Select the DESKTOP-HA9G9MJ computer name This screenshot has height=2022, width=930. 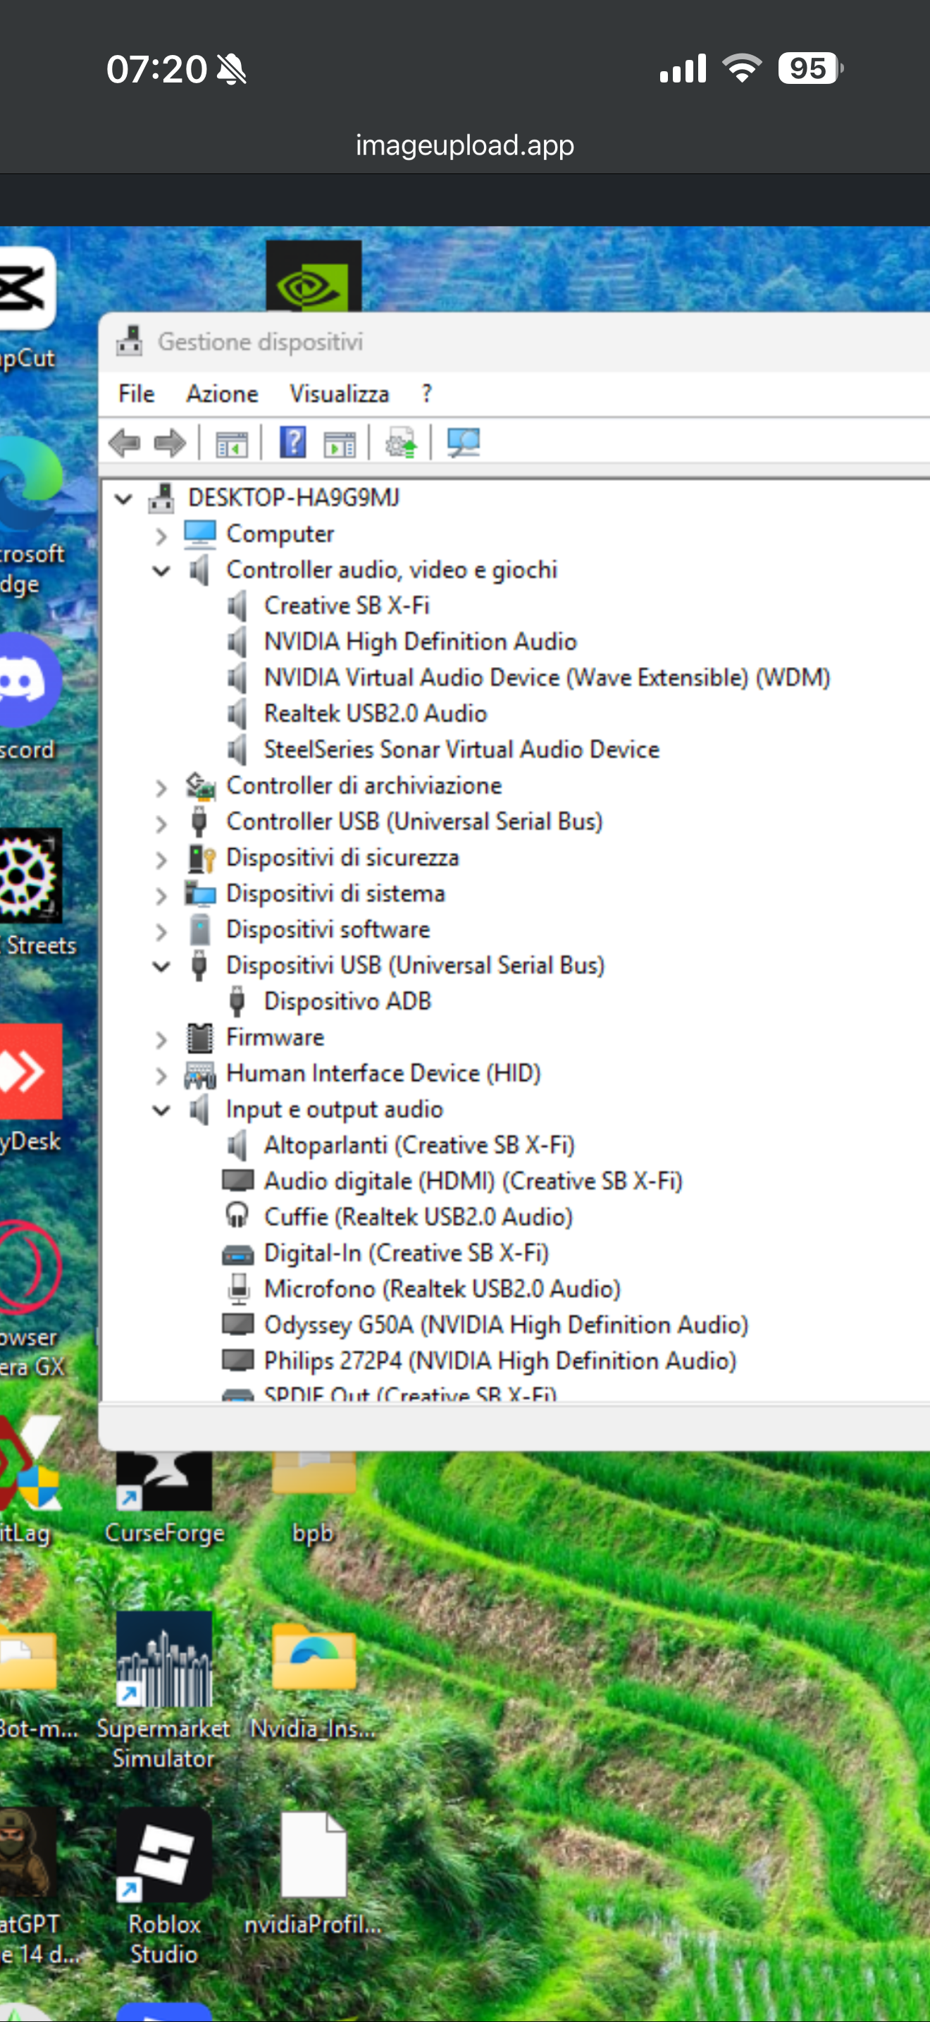(x=293, y=498)
